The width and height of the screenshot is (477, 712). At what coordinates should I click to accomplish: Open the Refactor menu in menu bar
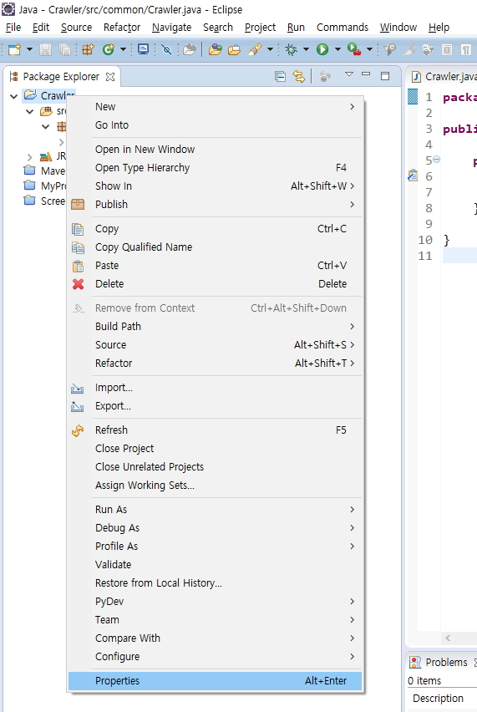pos(122,28)
